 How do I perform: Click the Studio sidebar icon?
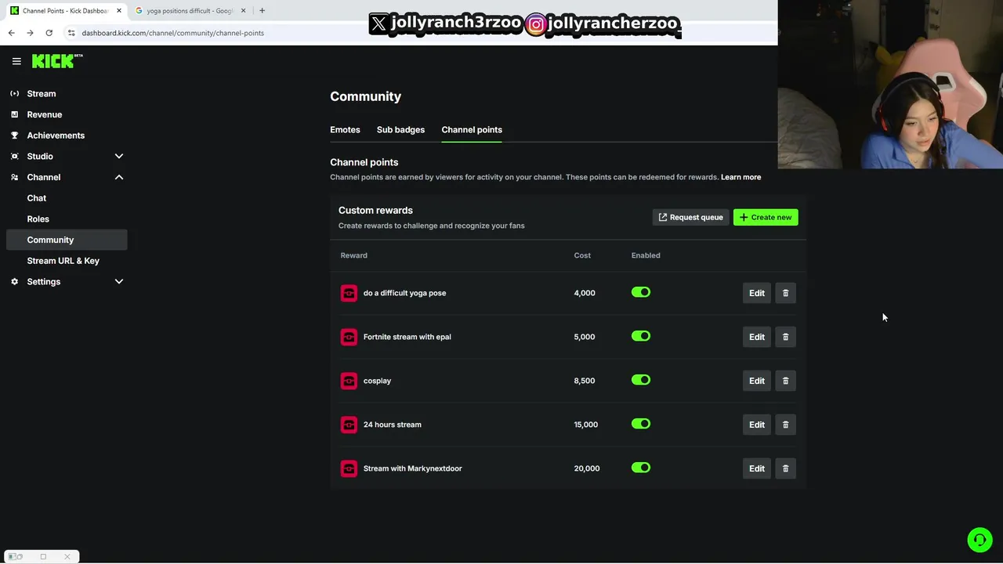[14, 156]
